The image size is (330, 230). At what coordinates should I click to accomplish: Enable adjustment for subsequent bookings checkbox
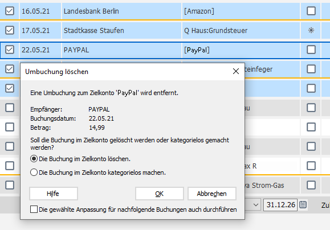pos(34,210)
